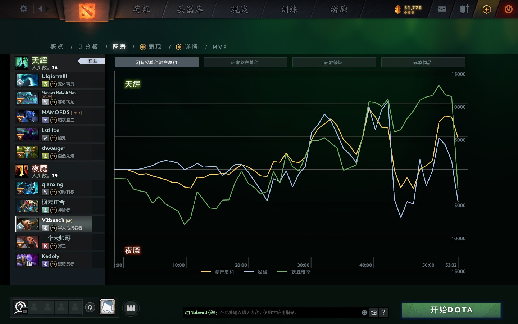
Task: Click the voice headset icon
Action: tap(90, 307)
